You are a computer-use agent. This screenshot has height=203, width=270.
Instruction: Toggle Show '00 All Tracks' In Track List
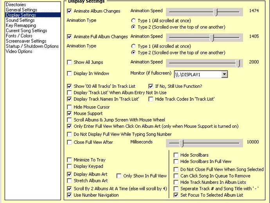(x=69, y=86)
